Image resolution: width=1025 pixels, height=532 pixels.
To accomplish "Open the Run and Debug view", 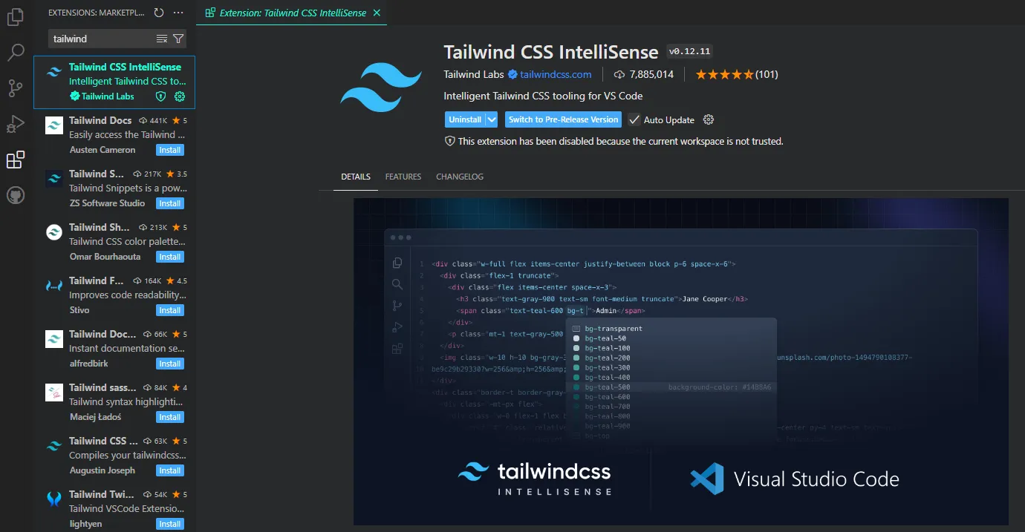I will (16, 124).
